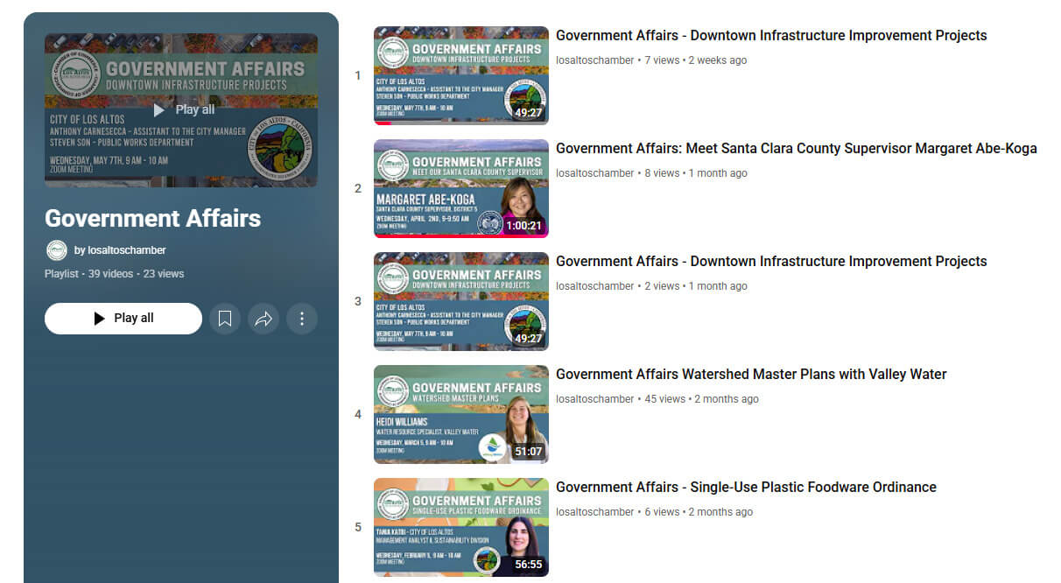
Task: Open the Watershed Master Plans thumbnail
Action: pos(461,414)
